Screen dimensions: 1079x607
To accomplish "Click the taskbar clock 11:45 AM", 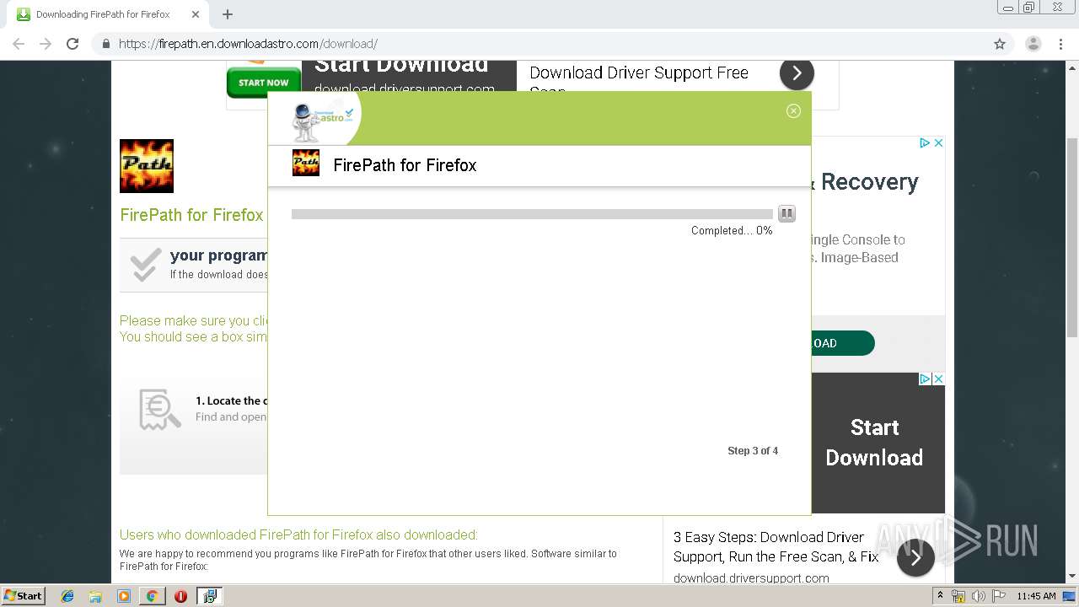I will 1036,596.
